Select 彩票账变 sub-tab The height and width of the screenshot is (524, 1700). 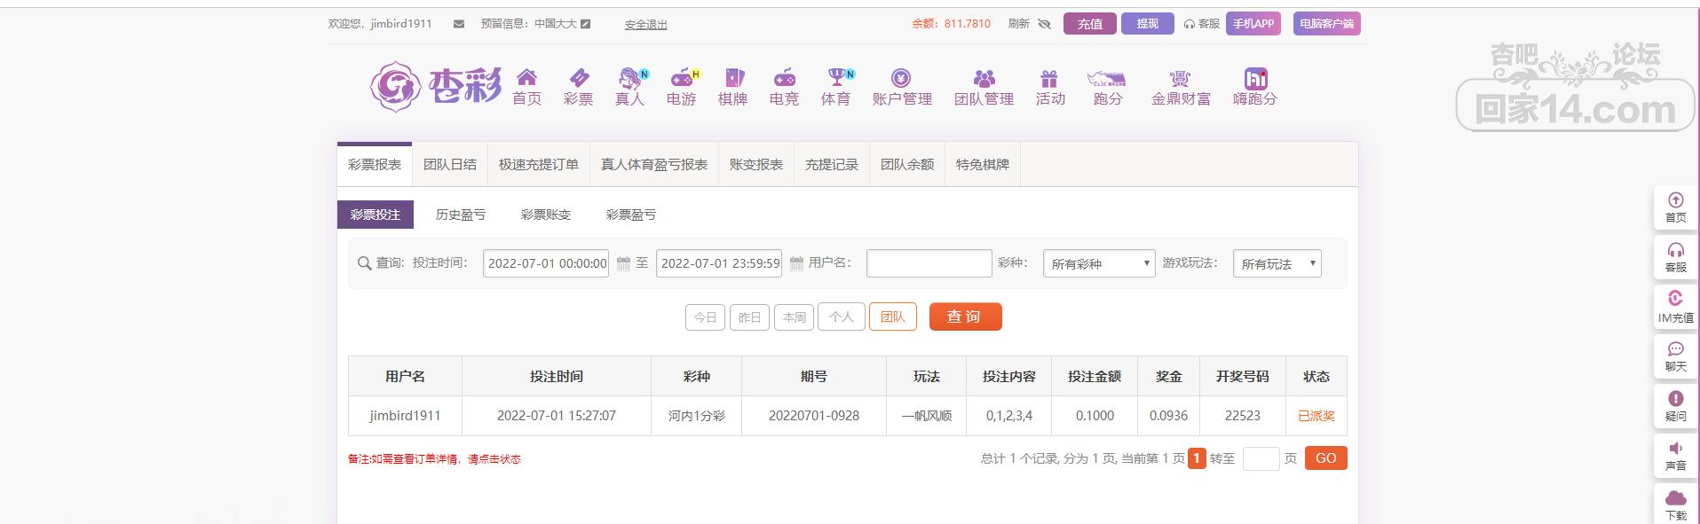point(546,215)
